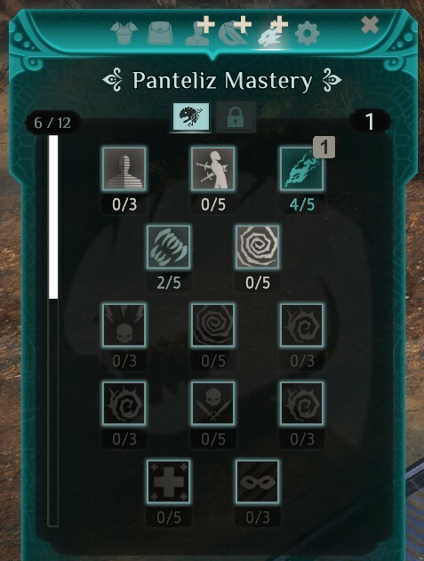Close the Panteliz Mastery window
The height and width of the screenshot is (561, 424).
click(x=370, y=26)
